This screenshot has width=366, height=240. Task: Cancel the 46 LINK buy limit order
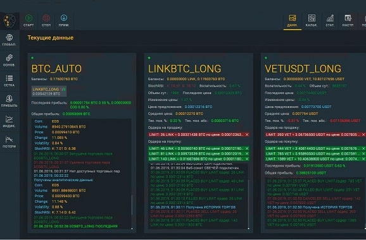247,148
